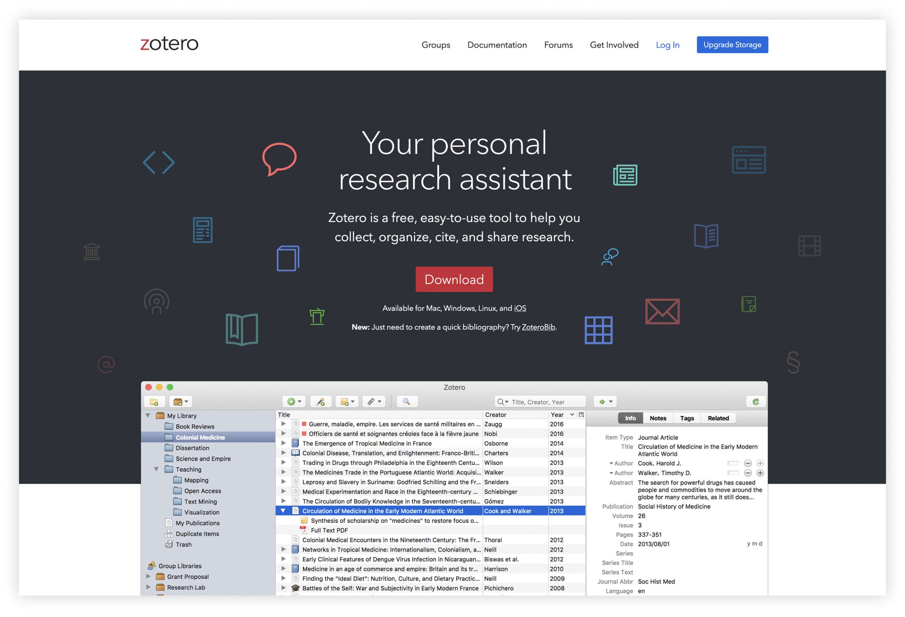
Task: Click the note icon beside Synthesis of scholarship
Action: (x=304, y=521)
